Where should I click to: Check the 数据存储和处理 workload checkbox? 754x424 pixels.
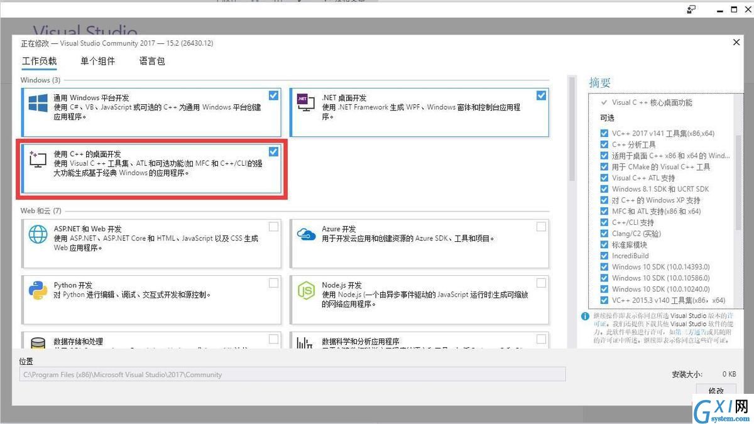273,339
